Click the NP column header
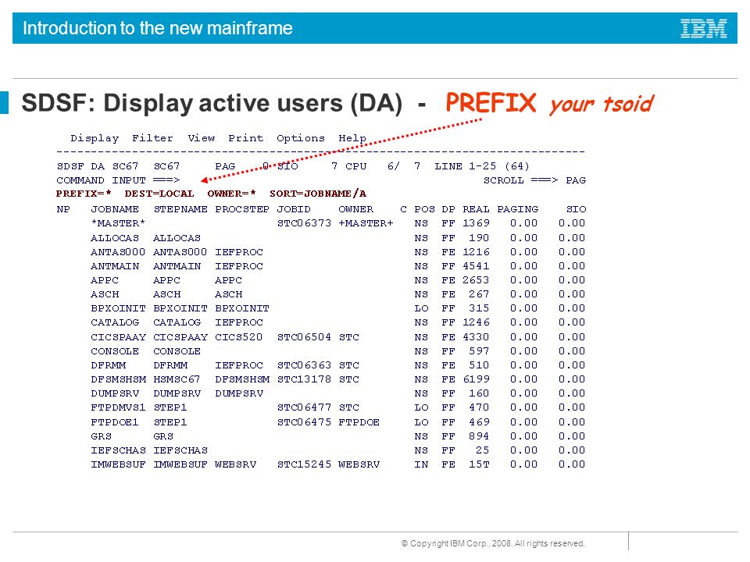Viewport: 750px width, 562px height. [x=63, y=209]
